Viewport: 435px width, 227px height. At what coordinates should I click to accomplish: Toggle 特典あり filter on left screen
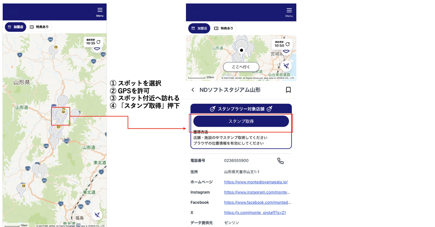(x=39, y=27)
